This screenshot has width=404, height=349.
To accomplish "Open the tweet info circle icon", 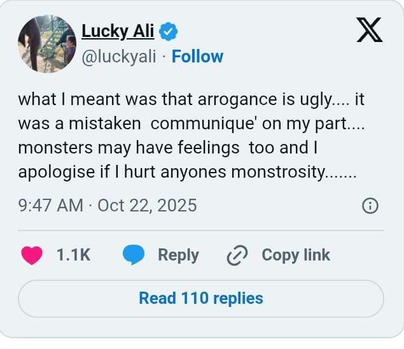I will pyautogui.click(x=370, y=206).
